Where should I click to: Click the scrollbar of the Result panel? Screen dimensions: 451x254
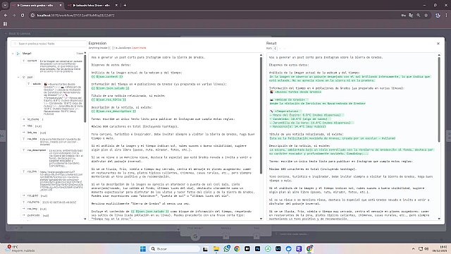pos(439,99)
